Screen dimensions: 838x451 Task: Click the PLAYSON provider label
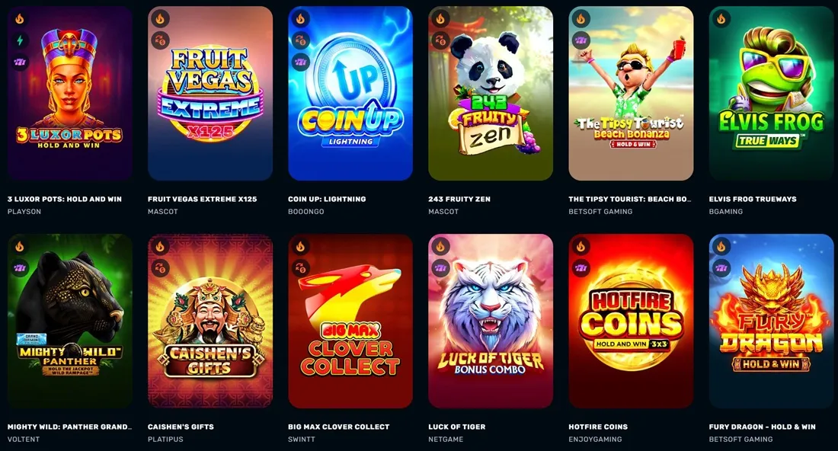(x=24, y=212)
